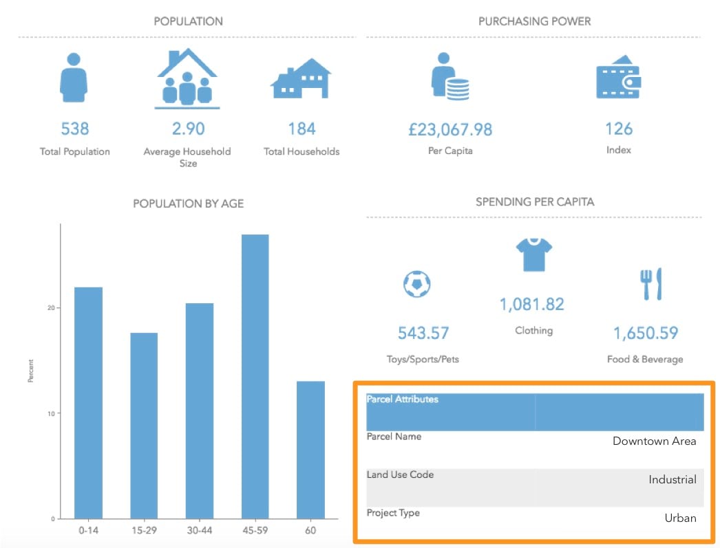Click the 30-44 age group bar
The width and height of the screenshot is (720, 548).
(200, 411)
